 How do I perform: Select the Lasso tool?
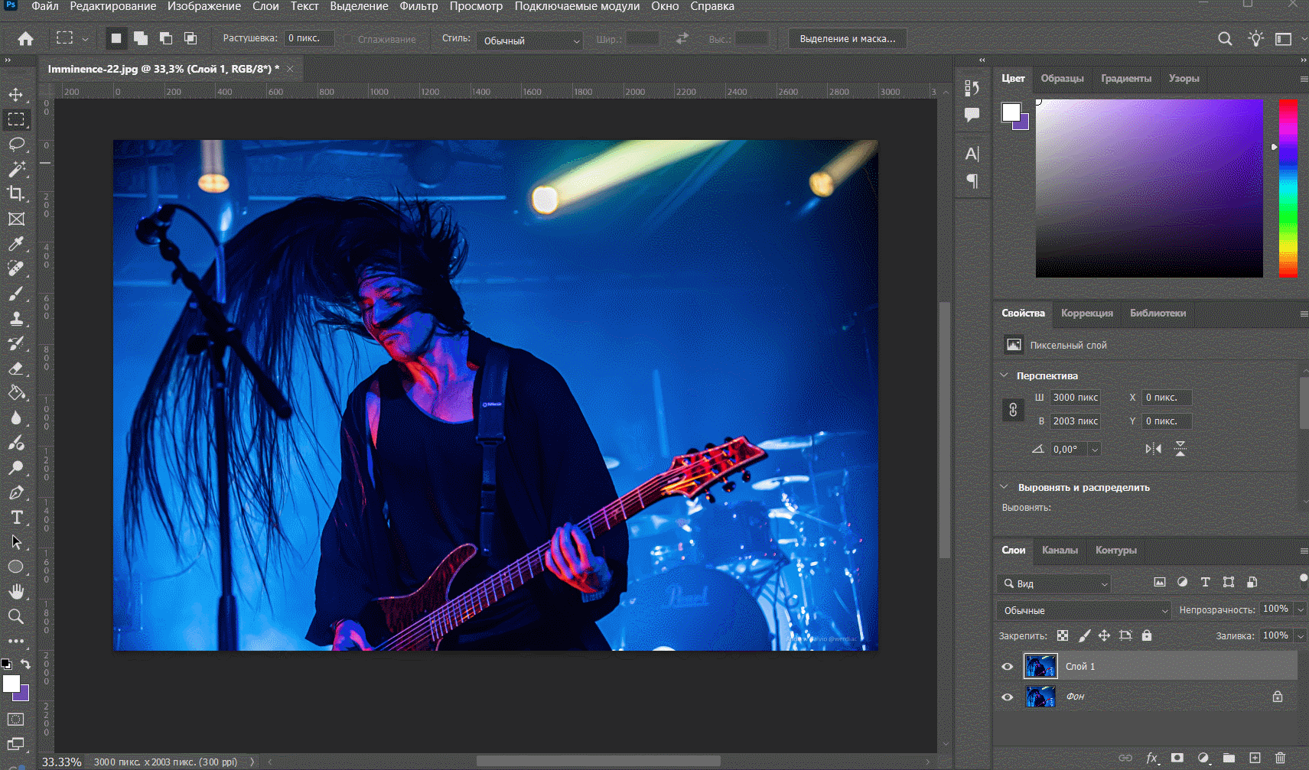click(x=16, y=145)
